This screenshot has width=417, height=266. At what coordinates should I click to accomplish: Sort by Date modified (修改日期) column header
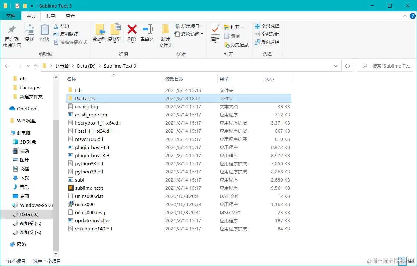pos(174,79)
